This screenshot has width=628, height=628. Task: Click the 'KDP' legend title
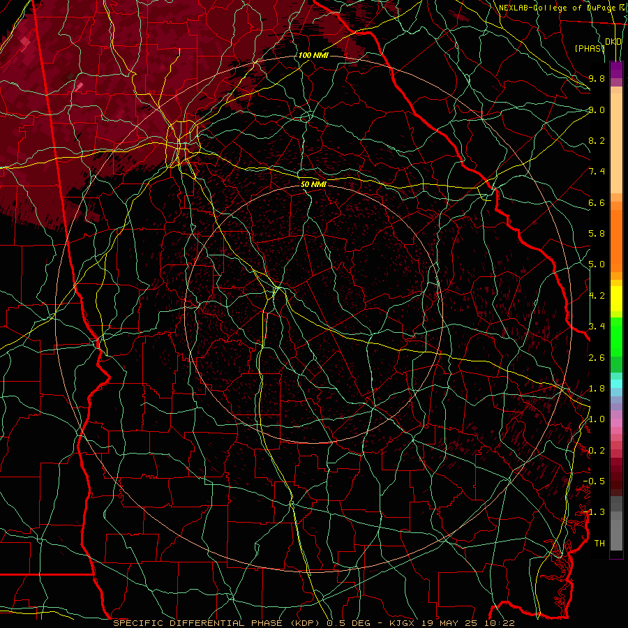(613, 42)
